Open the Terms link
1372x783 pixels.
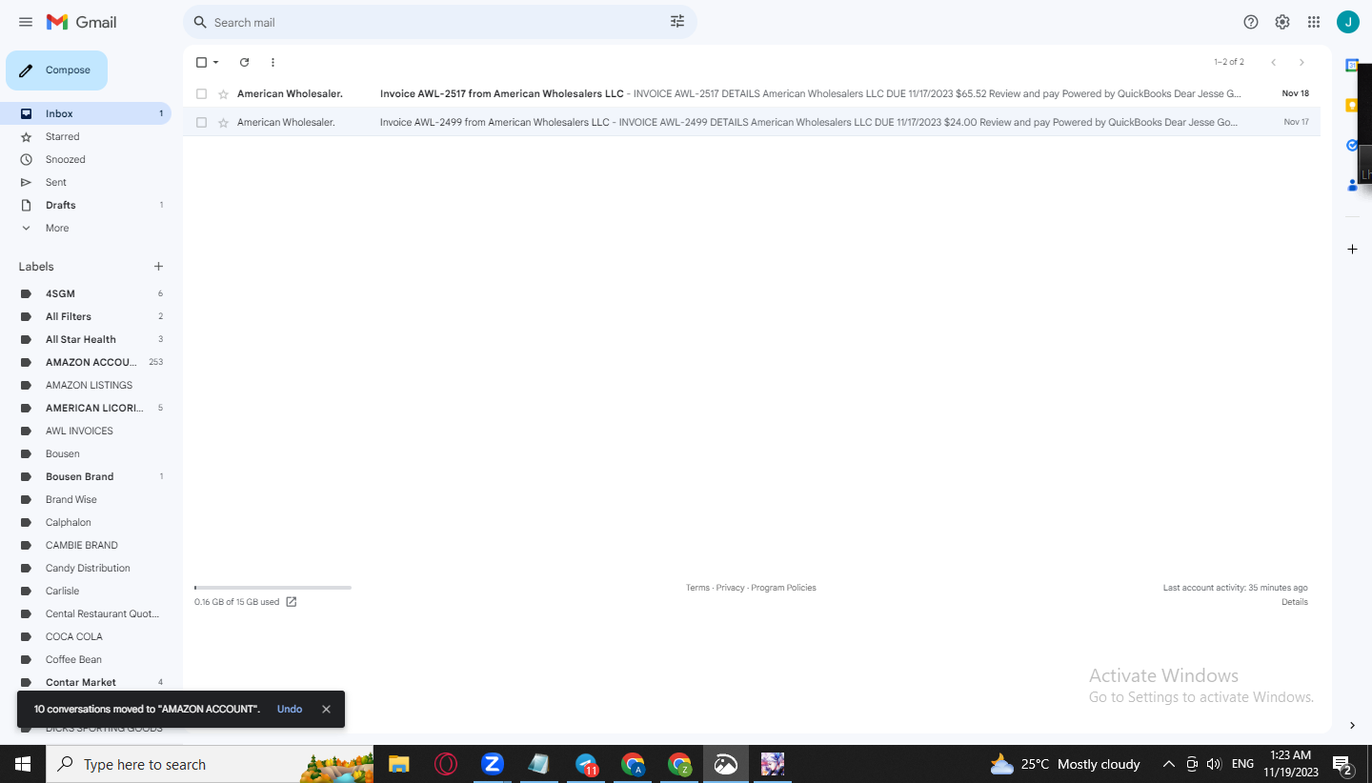[697, 588]
